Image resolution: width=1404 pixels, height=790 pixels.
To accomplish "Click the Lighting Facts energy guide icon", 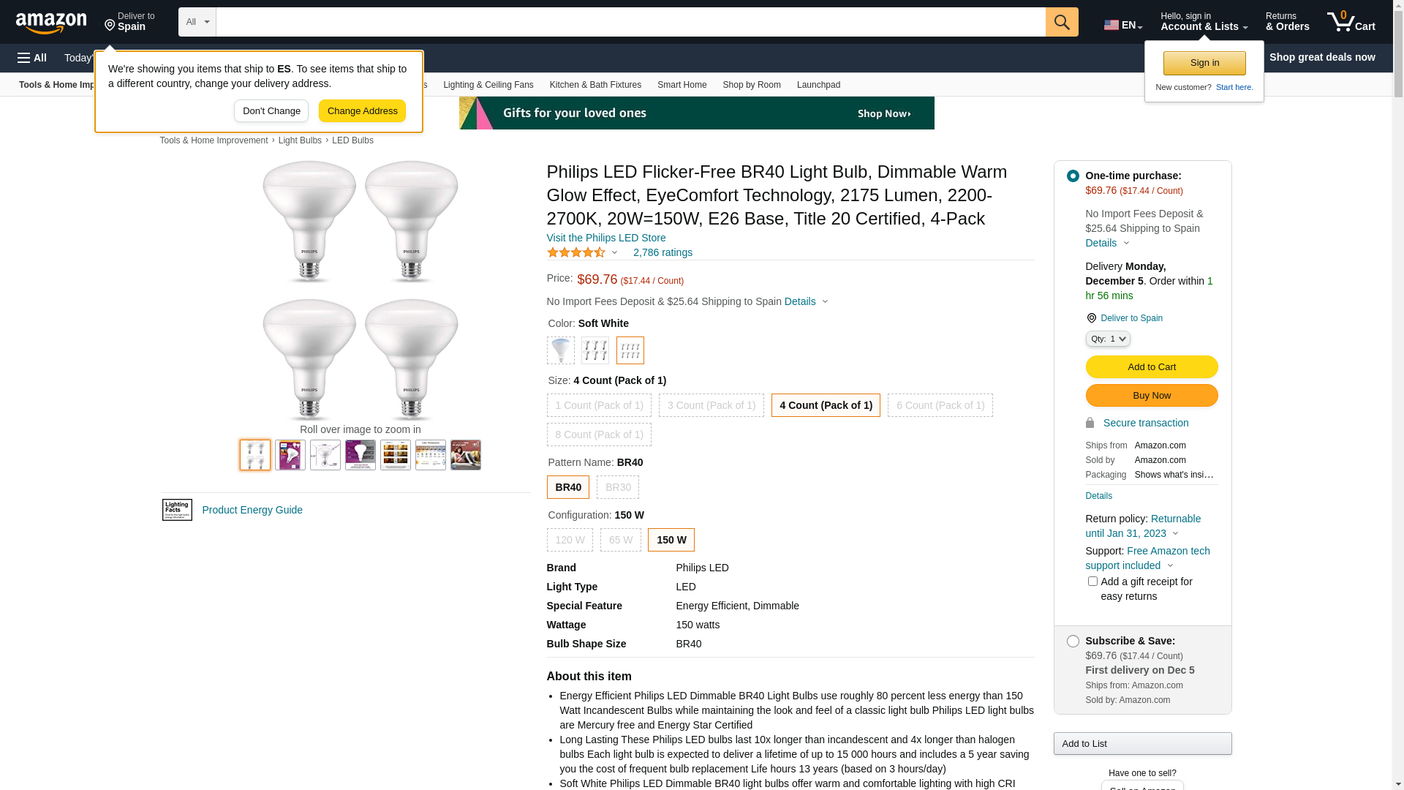I will coord(177,510).
